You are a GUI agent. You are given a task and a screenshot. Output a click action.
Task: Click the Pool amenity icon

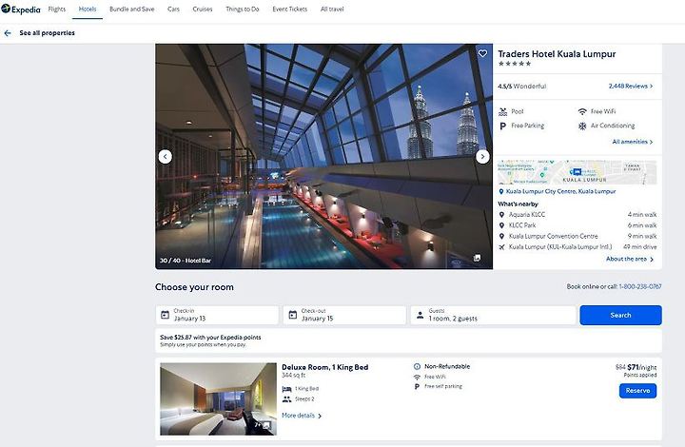click(503, 112)
